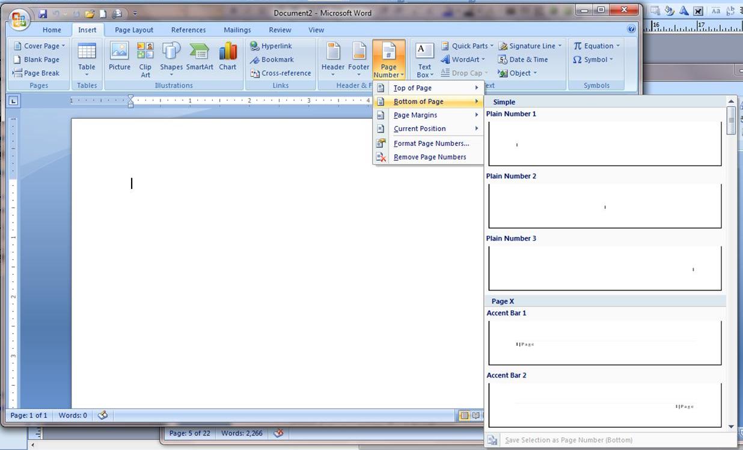
Task: Insert a Page Break
Action: (x=36, y=73)
